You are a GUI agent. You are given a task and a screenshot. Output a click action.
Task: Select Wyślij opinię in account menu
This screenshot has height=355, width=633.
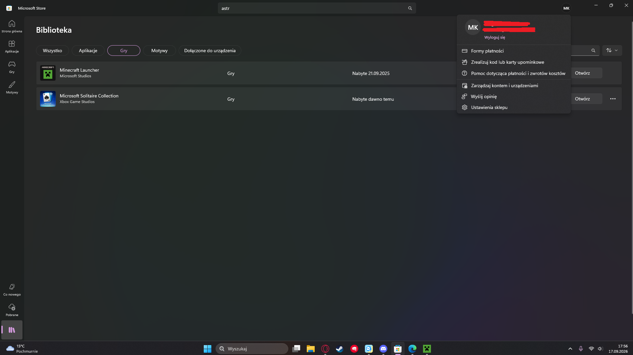tap(514, 96)
